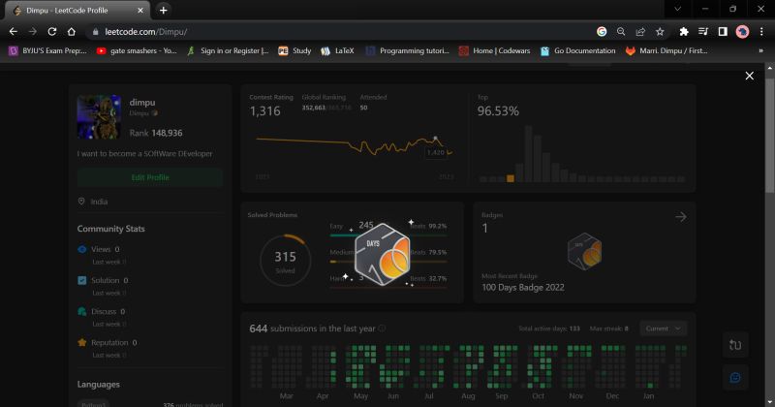Click the Views eye icon
Viewport: 775px width, 407px height.
82,249
